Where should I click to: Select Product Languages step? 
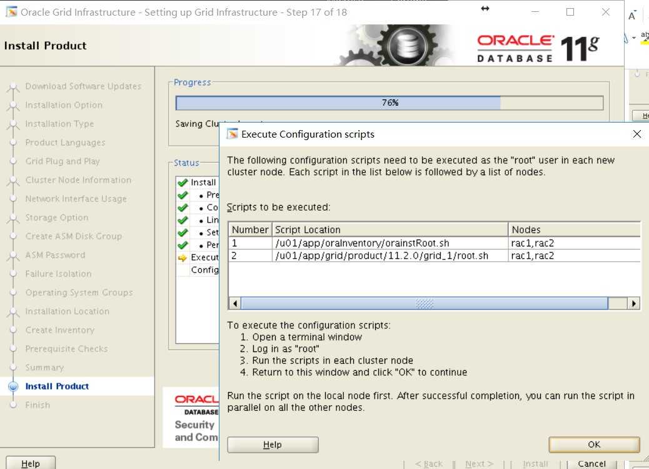[66, 143]
